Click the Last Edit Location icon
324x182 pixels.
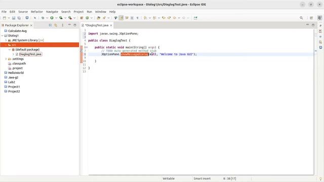[164, 18]
